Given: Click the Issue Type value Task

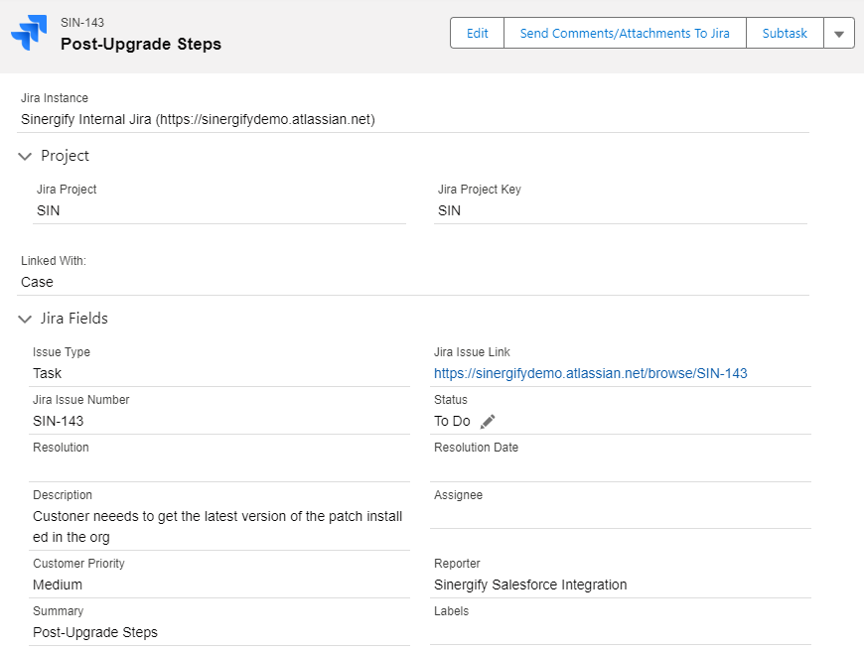Looking at the screenshot, I should 48,373.
